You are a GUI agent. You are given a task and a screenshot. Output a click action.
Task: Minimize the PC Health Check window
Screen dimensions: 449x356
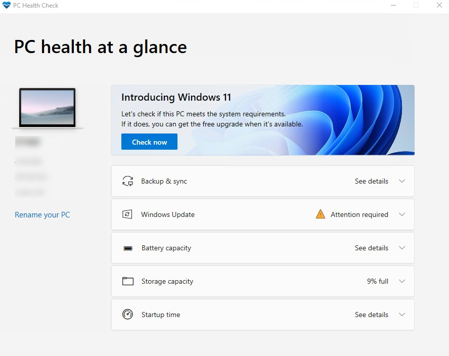coord(393,6)
